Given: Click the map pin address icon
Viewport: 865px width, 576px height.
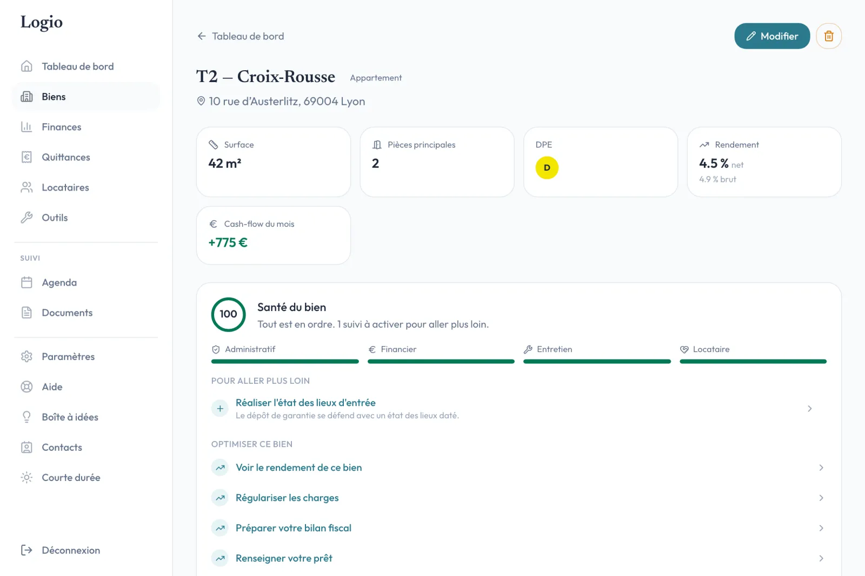Looking at the screenshot, I should tap(201, 101).
